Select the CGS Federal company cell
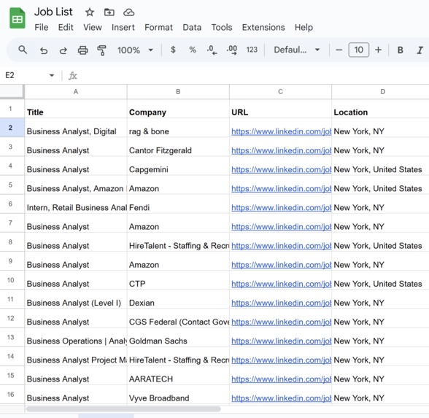This screenshot has width=429, height=418. tap(178, 318)
